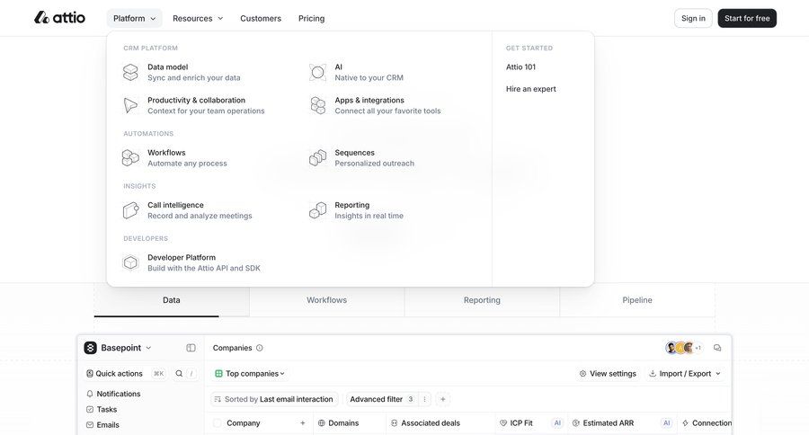Screen dimensions: 809x435
Task: Open the Top companies view dropdown
Action: 250,374
